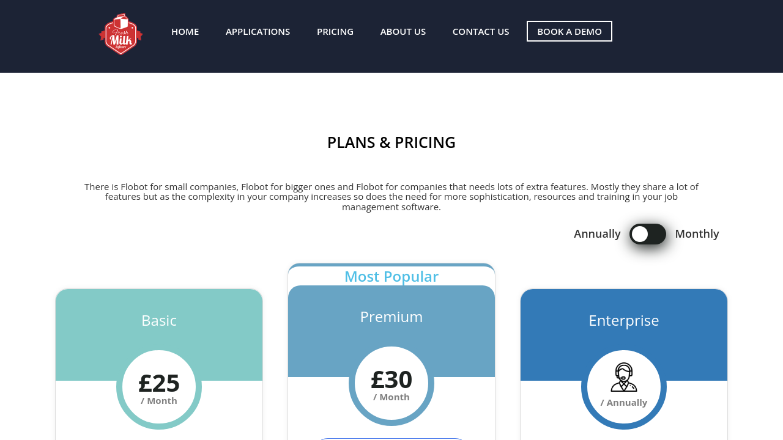Select Pricing in the navigation bar
783x440 pixels.
coord(335,32)
